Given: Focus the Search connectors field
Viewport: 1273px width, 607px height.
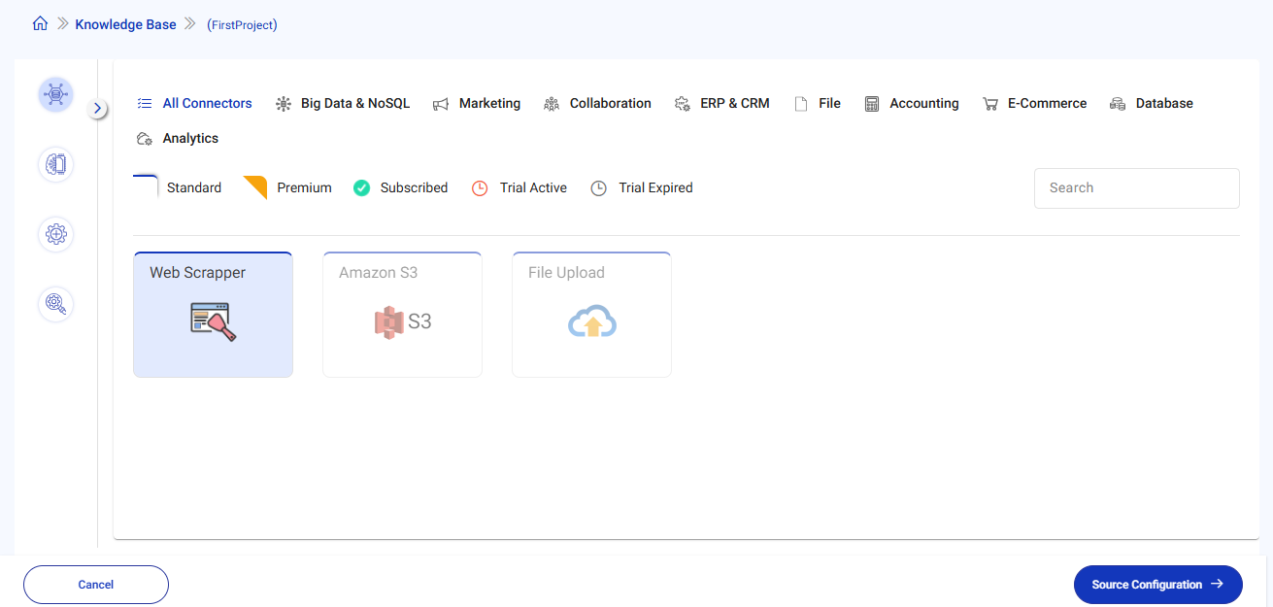Looking at the screenshot, I should 1137,187.
